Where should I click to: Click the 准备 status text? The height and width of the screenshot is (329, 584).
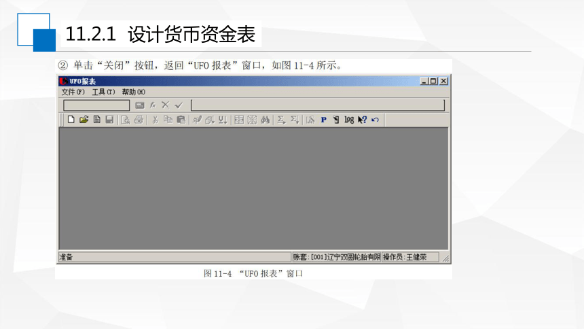pyautogui.click(x=67, y=257)
